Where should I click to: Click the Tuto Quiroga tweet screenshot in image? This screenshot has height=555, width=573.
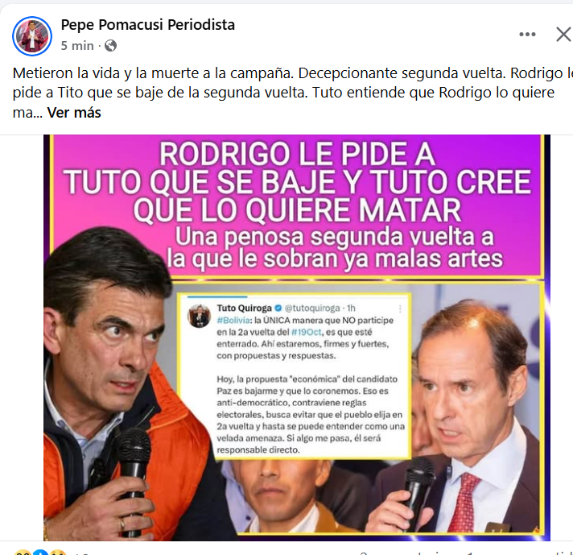[x=294, y=375]
